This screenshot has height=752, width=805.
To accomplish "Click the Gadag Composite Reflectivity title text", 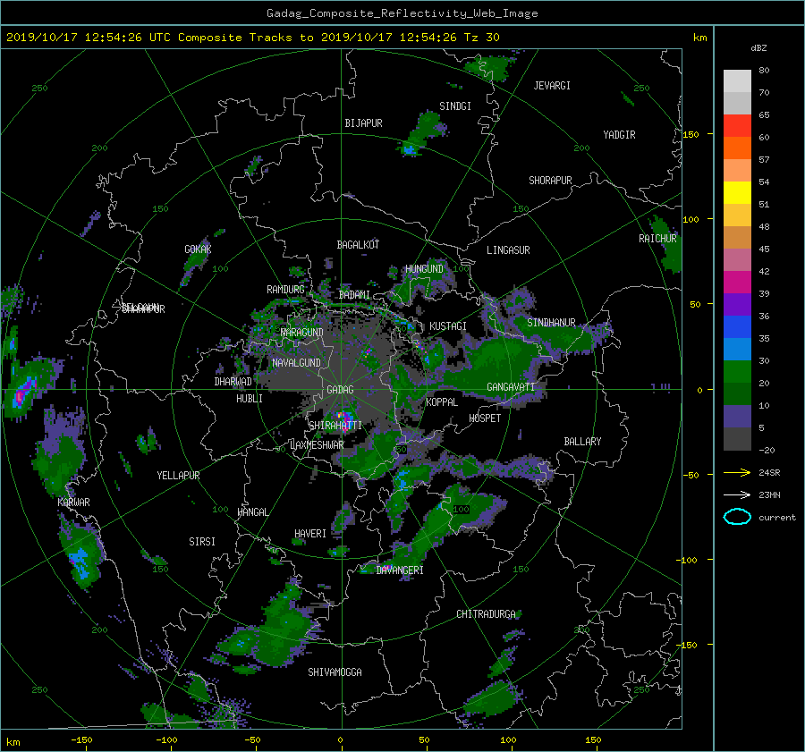I will coord(402,13).
